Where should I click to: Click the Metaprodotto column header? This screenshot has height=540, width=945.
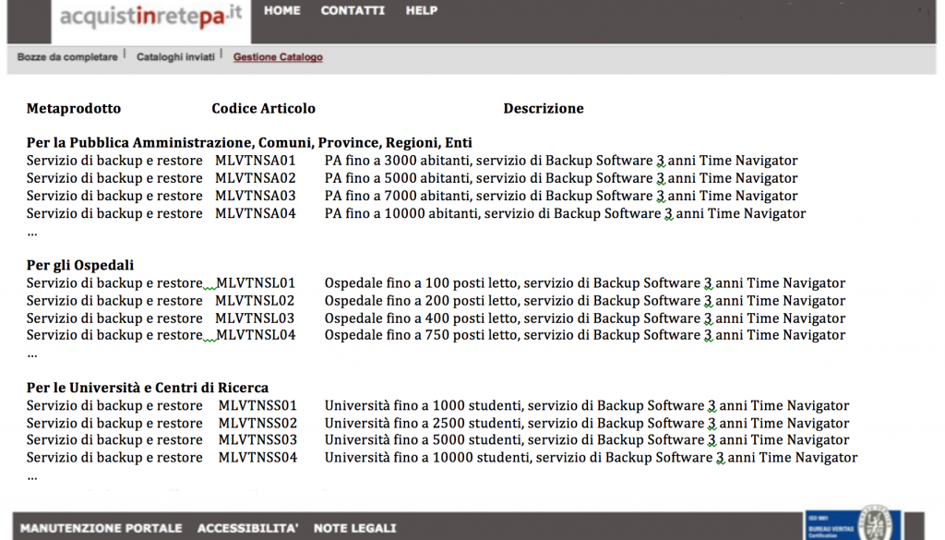coord(74,109)
